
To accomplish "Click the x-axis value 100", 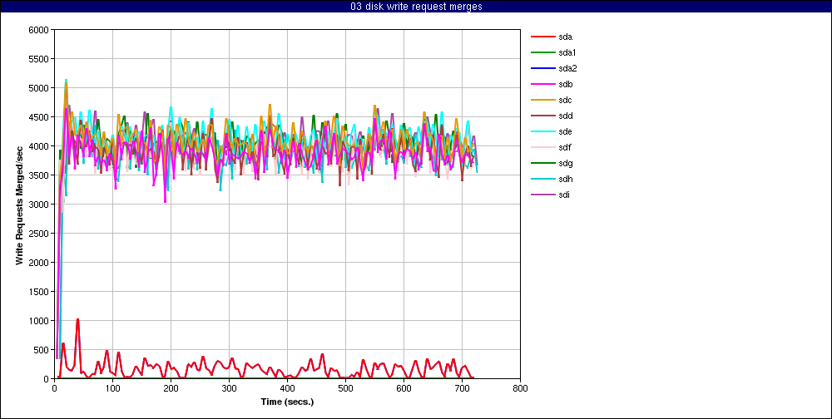I will [112, 388].
